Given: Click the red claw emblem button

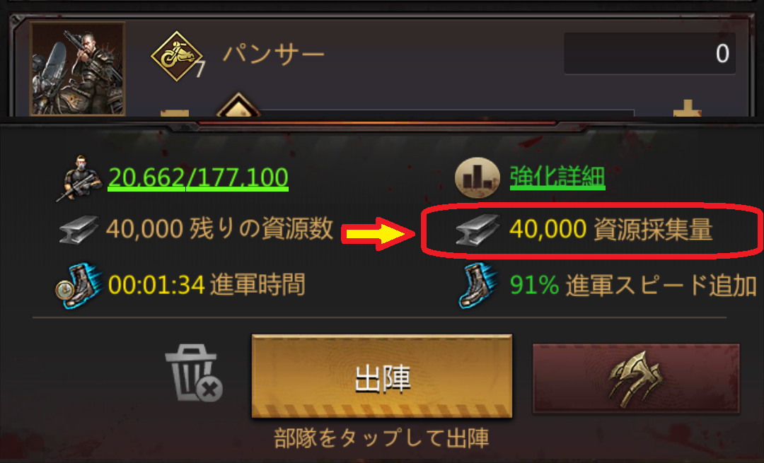Looking at the screenshot, I should click(637, 379).
